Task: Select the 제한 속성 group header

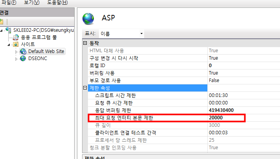Action: point(148,88)
